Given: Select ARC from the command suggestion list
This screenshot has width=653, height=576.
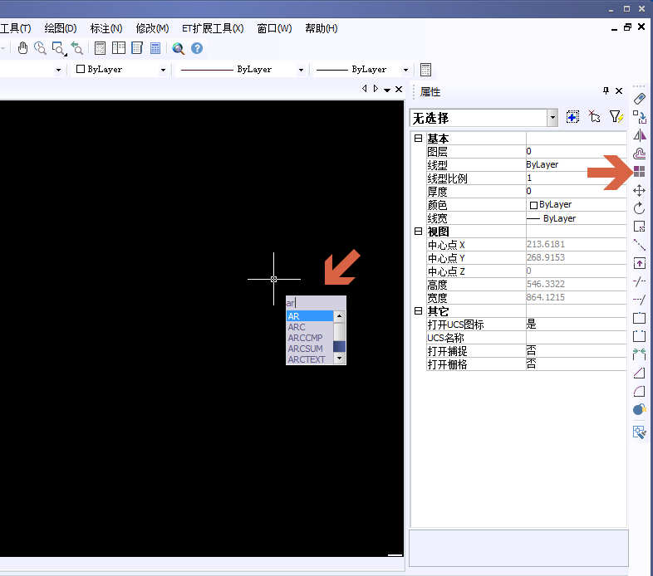Looking at the screenshot, I should (x=297, y=327).
